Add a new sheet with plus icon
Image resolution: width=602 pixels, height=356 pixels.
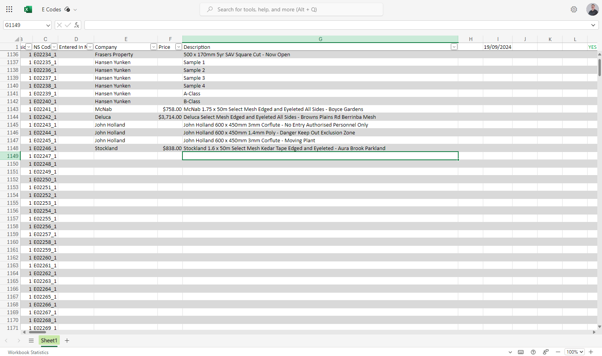(67, 341)
